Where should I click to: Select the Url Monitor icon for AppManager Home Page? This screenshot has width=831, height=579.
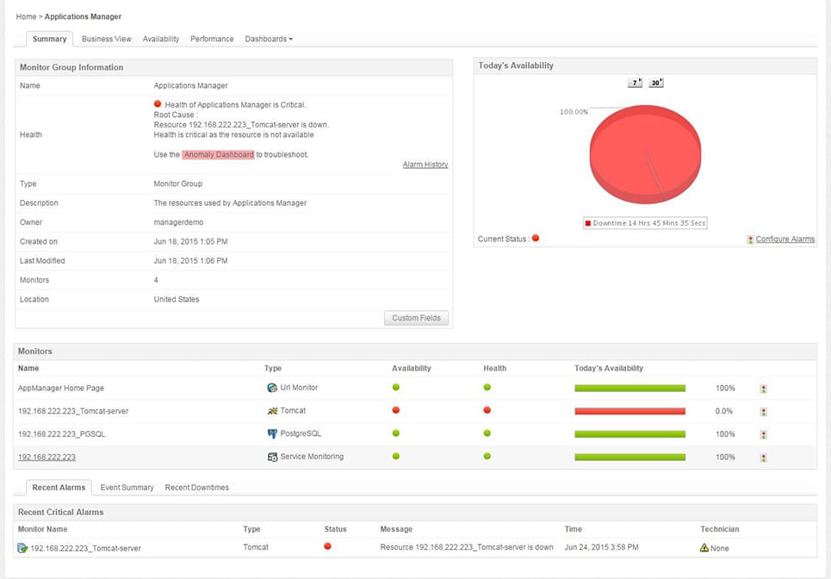point(272,388)
